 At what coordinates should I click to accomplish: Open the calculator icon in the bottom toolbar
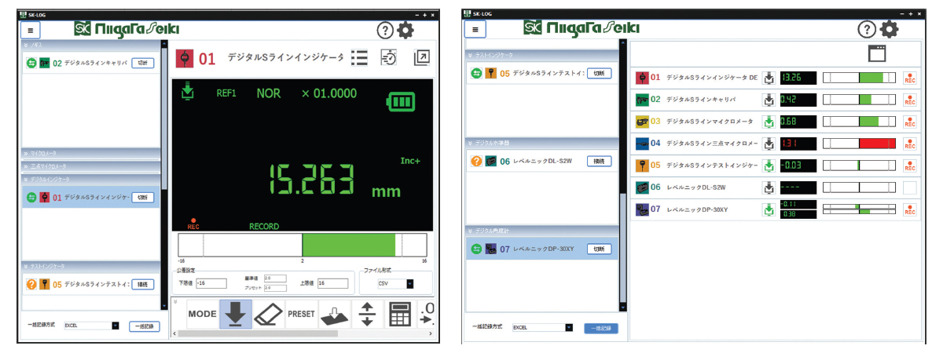(x=401, y=314)
